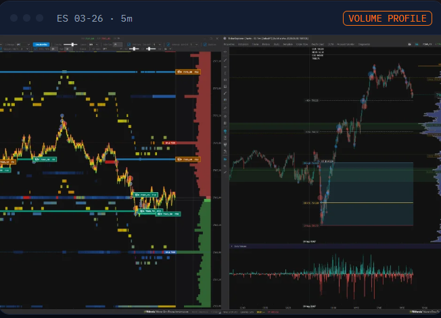The image size is (441, 318).
Task: Select the brush drawing tool in vertical toolbar
Action: click(x=225, y=93)
